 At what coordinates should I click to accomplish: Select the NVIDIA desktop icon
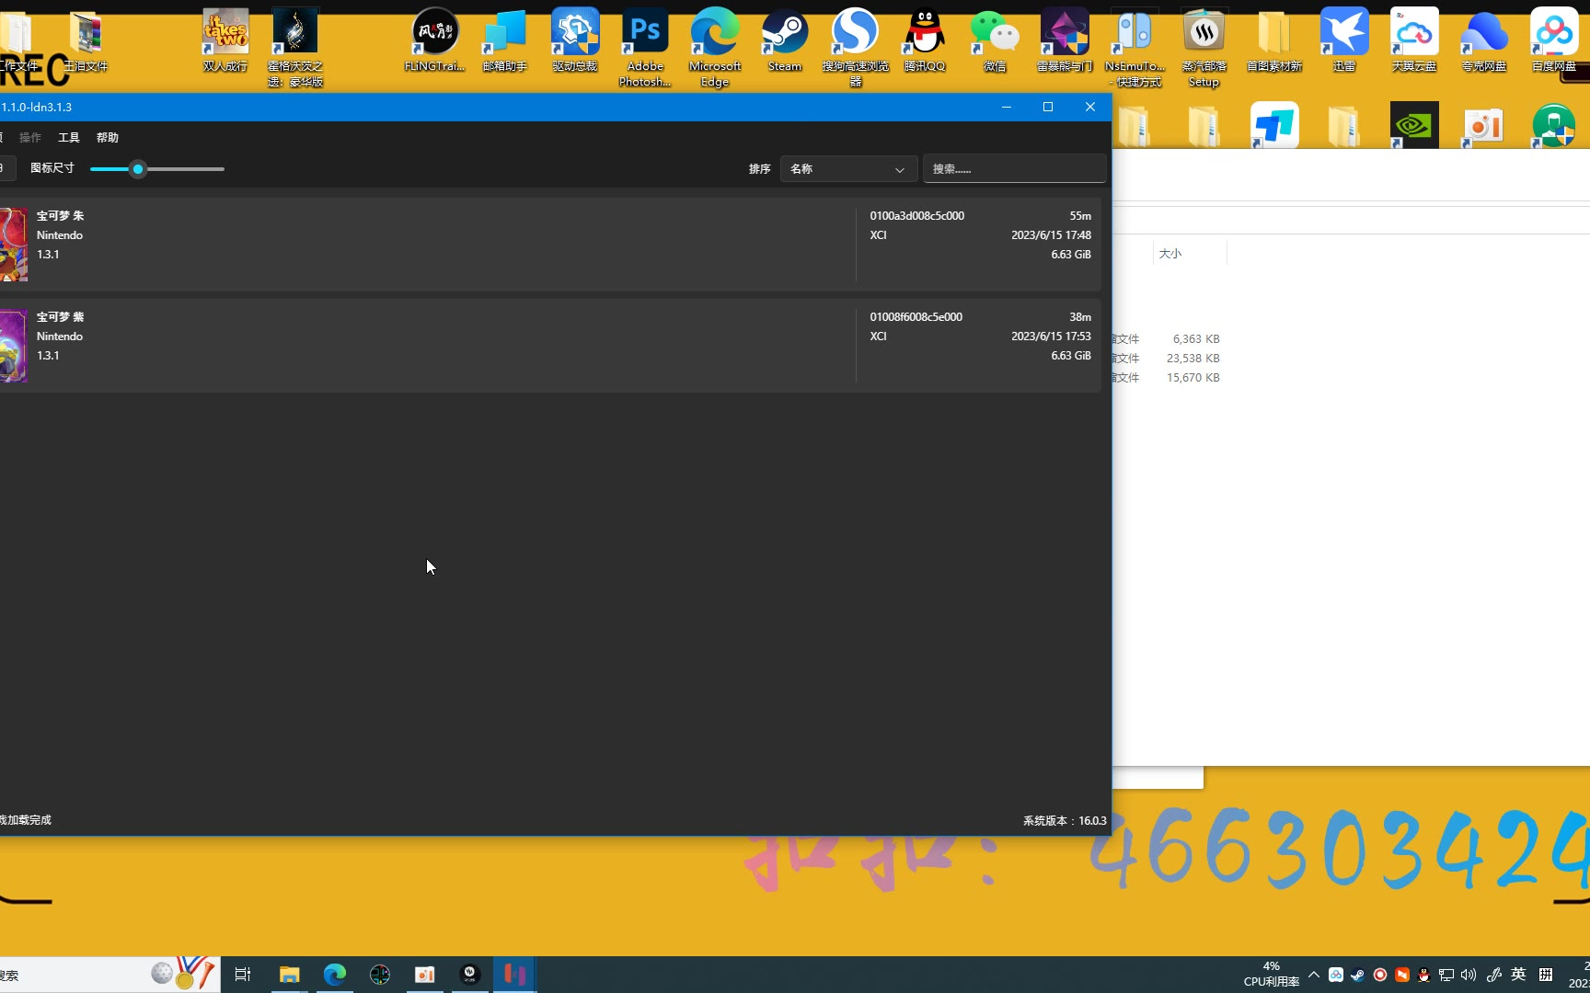tap(1414, 126)
